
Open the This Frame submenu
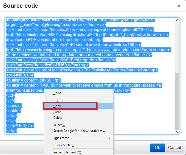(x=79, y=138)
